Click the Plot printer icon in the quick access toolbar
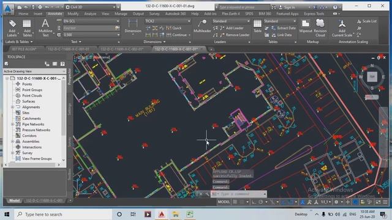The width and height of the screenshot is (392, 220). [40, 7]
